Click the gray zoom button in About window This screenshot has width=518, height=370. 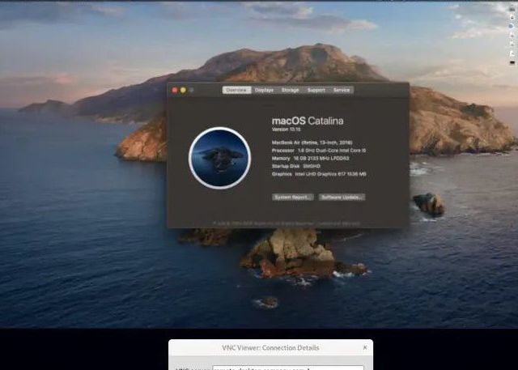point(191,90)
